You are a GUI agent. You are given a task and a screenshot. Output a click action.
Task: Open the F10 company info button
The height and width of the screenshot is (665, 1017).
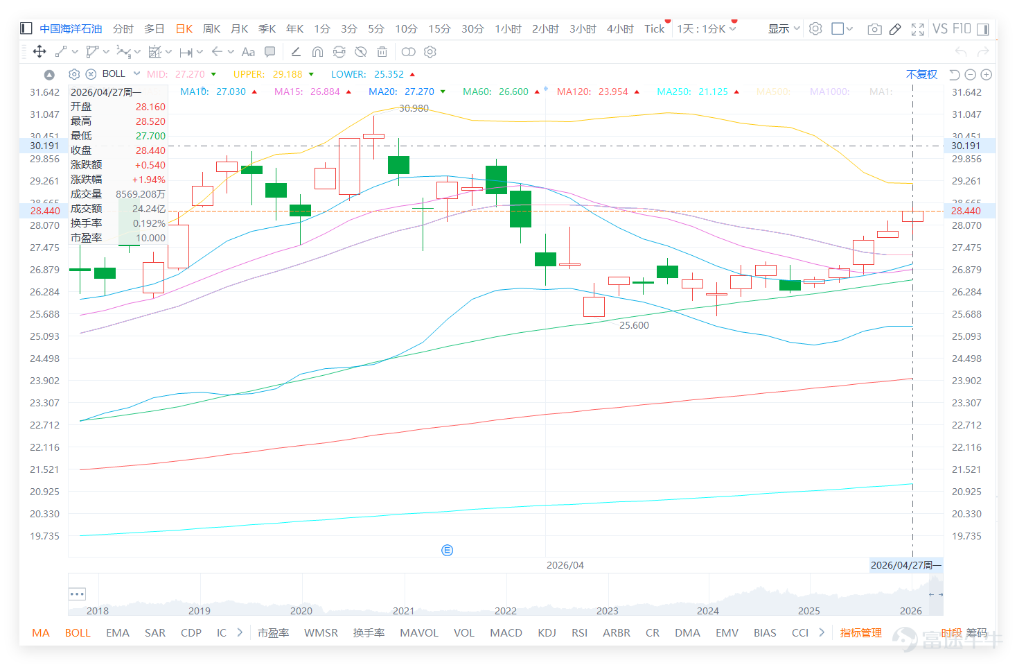(962, 28)
